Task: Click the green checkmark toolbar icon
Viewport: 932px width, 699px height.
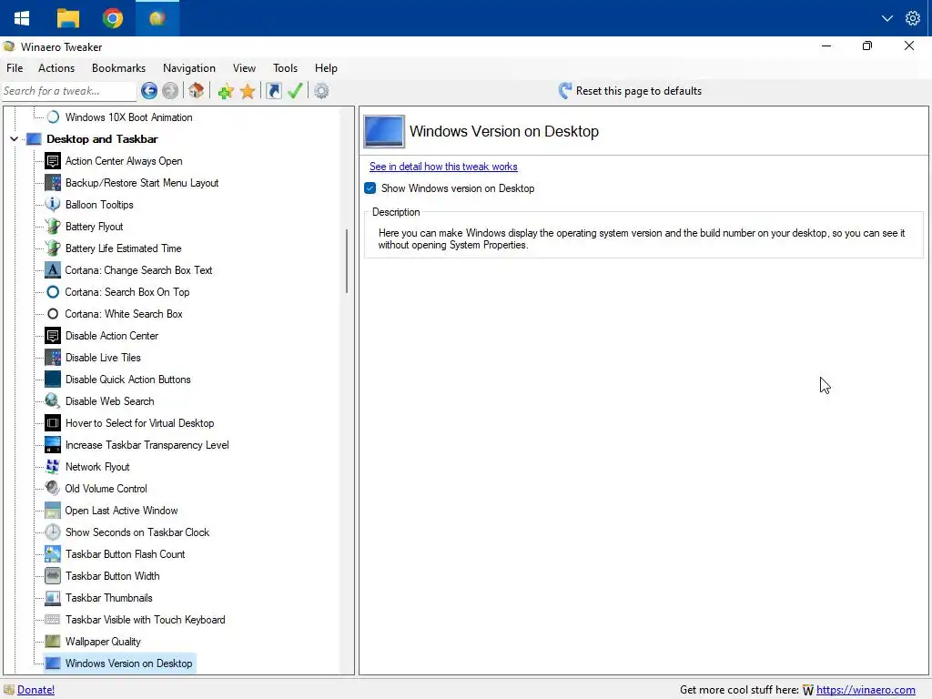Action: click(x=295, y=91)
